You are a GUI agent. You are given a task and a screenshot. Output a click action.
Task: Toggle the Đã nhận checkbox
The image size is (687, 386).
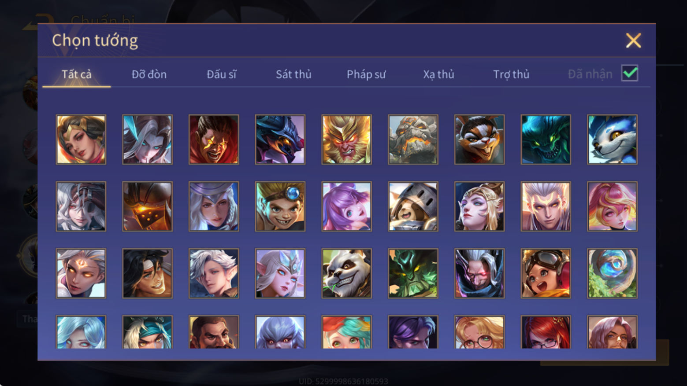click(x=629, y=73)
